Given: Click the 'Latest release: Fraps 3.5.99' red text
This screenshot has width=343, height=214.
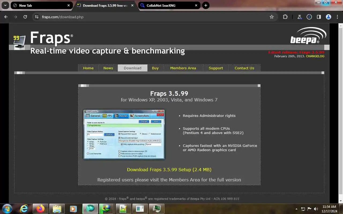Looking at the screenshot, I should tap(296, 52).
